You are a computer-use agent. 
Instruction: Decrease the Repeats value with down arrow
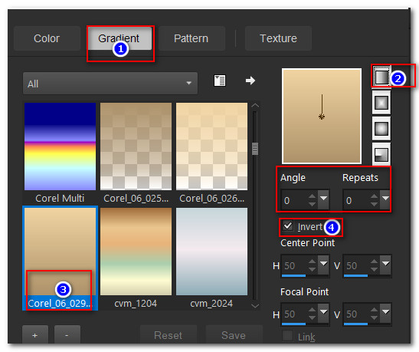point(374,204)
